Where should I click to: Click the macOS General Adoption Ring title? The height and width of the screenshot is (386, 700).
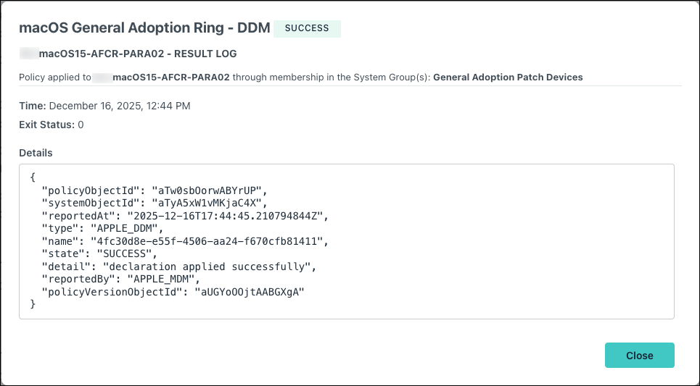coord(144,28)
